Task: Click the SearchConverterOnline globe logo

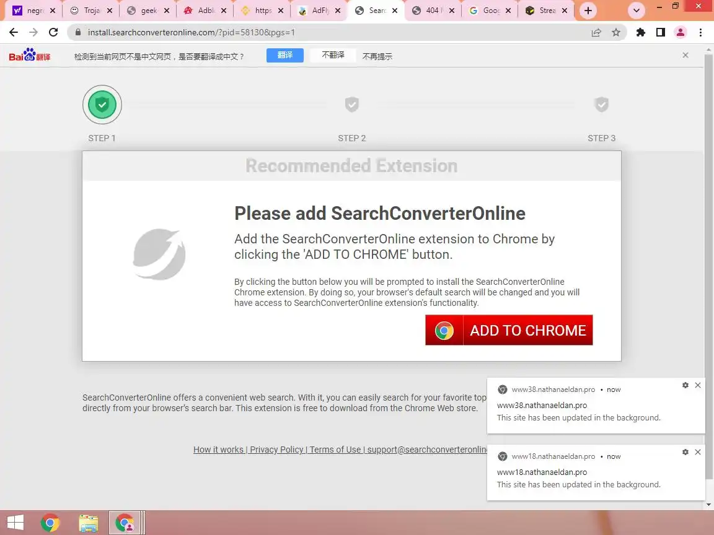Action: point(159,254)
